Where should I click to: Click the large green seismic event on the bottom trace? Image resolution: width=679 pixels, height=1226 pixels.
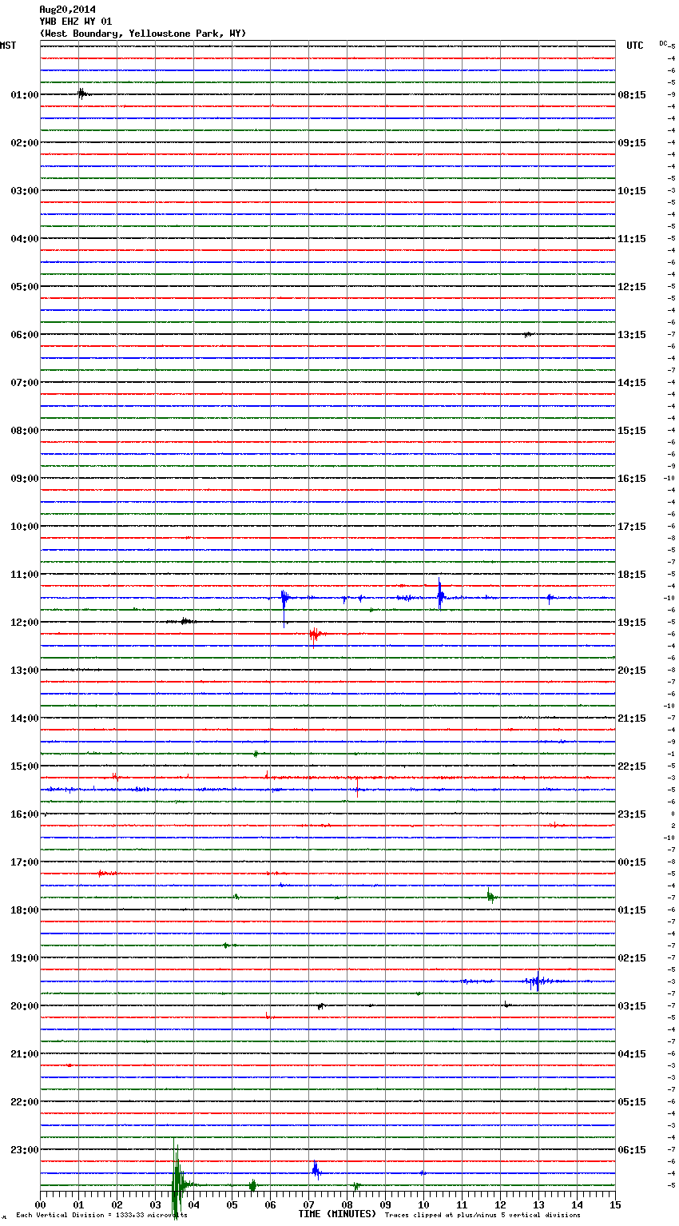click(177, 1177)
